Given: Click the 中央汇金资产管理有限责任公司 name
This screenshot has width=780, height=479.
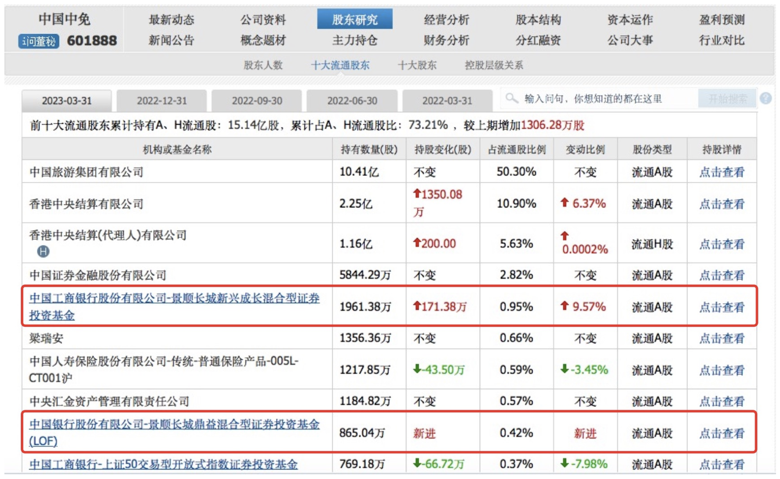Looking at the screenshot, I should pos(109,401).
